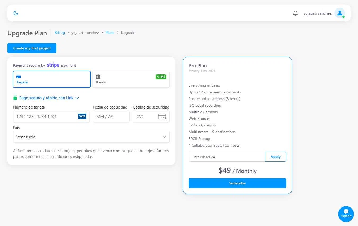Click Web-Source feature line
Screen dimensions: 358x226
pyautogui.click(x=199, y=119)
